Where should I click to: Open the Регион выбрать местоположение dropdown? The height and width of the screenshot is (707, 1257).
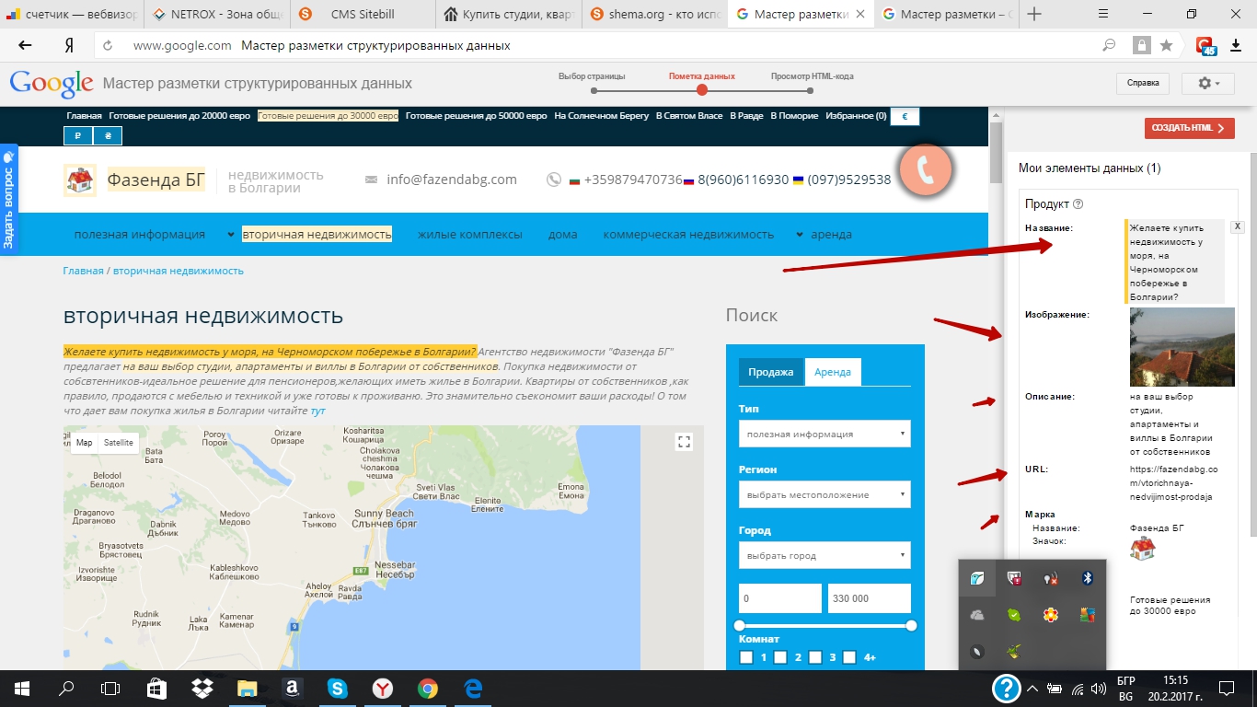pos(825,494)
